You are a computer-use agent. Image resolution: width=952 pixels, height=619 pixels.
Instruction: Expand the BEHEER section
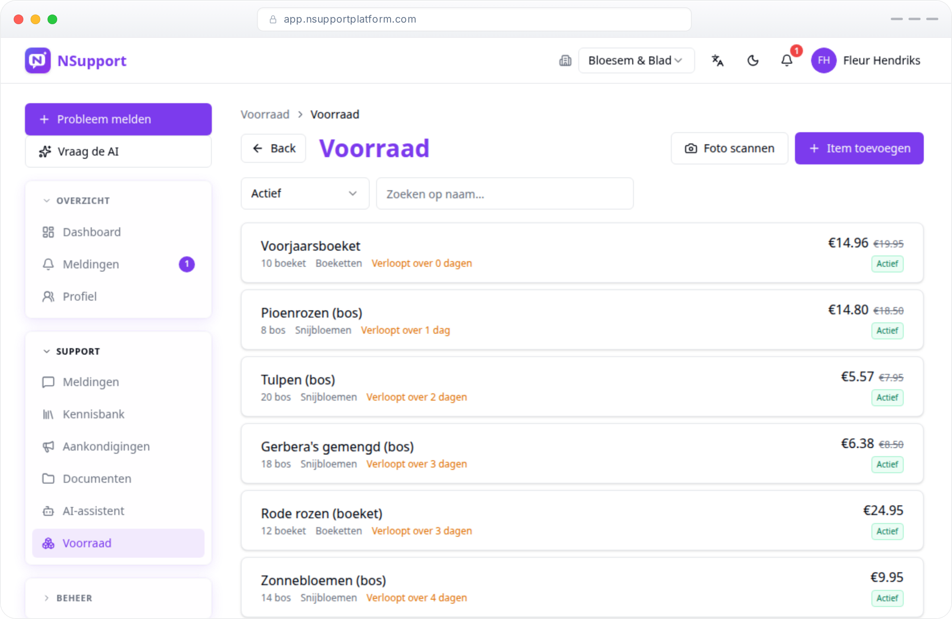pyautogui.click(x=68, y=598)
